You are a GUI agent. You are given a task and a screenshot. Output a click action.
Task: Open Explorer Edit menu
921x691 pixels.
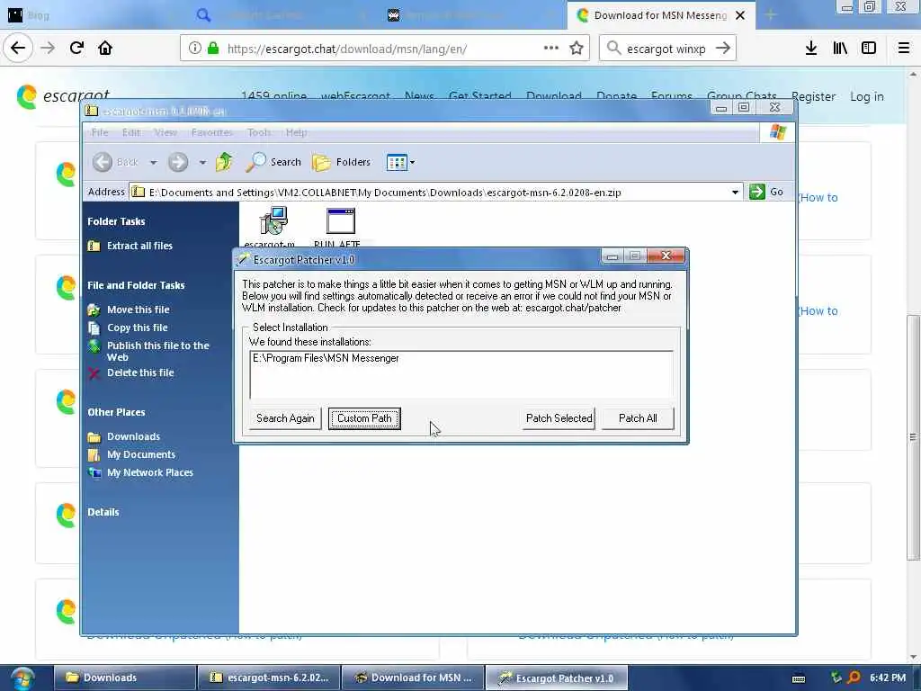tap(131, 132)
